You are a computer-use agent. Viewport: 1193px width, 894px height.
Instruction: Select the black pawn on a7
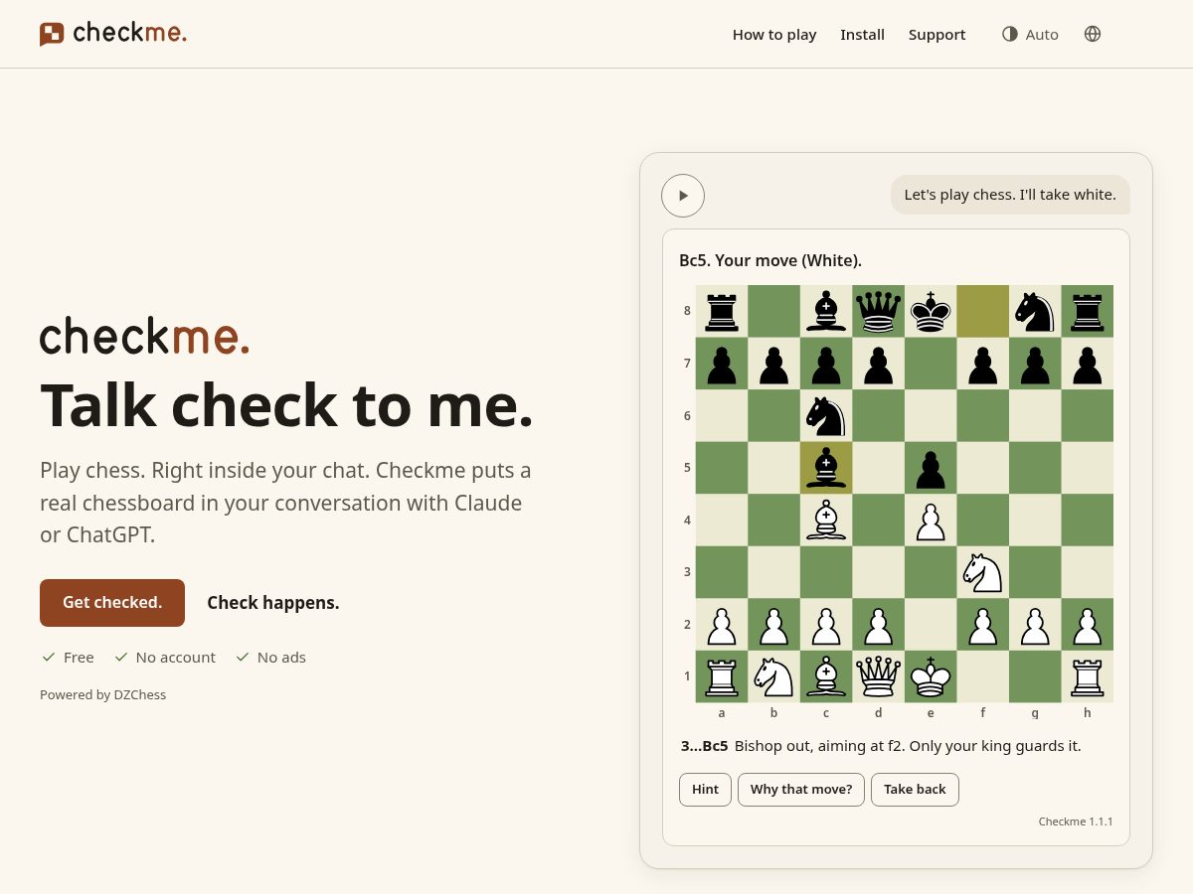pos(722,364)
